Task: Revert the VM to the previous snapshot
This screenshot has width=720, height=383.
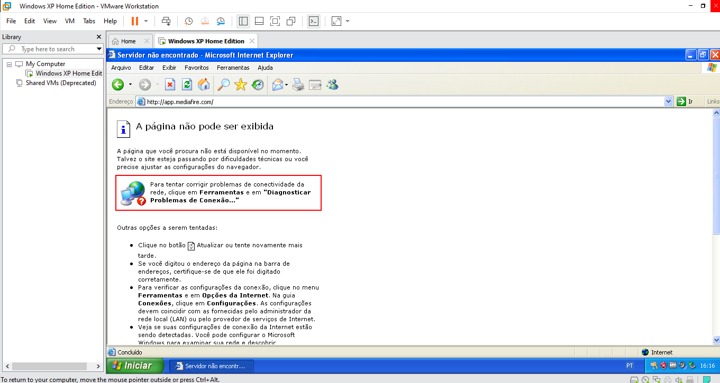Action: (205, 21)
